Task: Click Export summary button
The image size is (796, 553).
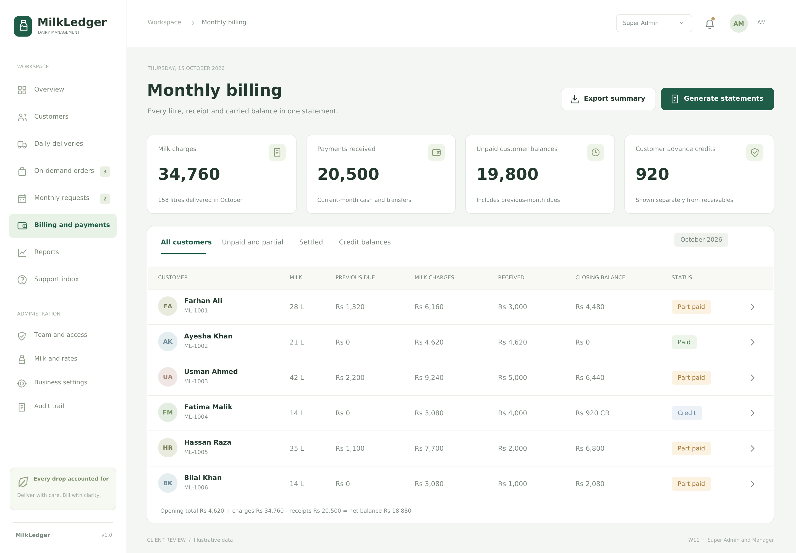Action: 608,99
